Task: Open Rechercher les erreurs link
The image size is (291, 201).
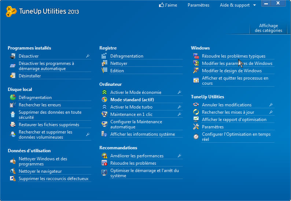Action: click(40, 105)
